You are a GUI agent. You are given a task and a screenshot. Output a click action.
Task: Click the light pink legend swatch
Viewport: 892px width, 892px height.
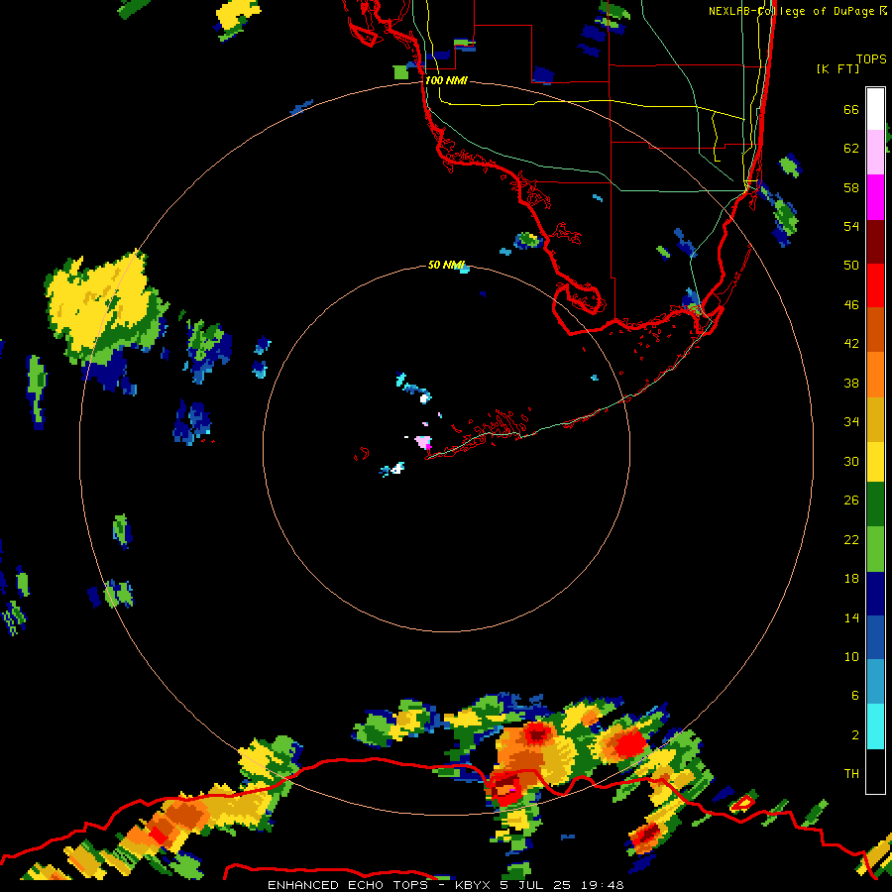(875, 153)
